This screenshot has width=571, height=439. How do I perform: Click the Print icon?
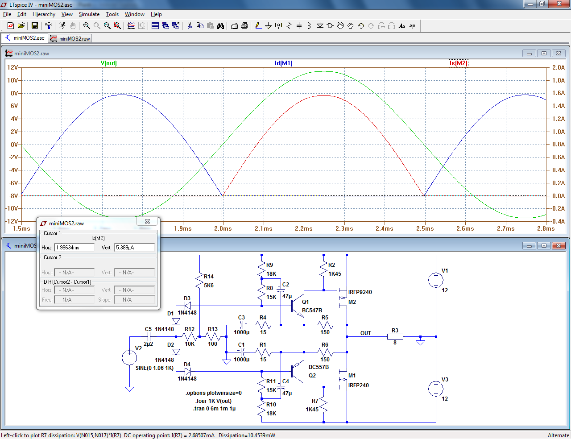244,26
